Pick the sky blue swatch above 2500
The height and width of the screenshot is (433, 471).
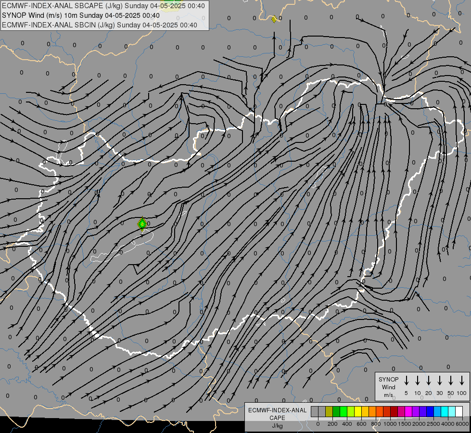tap(437, 411)
